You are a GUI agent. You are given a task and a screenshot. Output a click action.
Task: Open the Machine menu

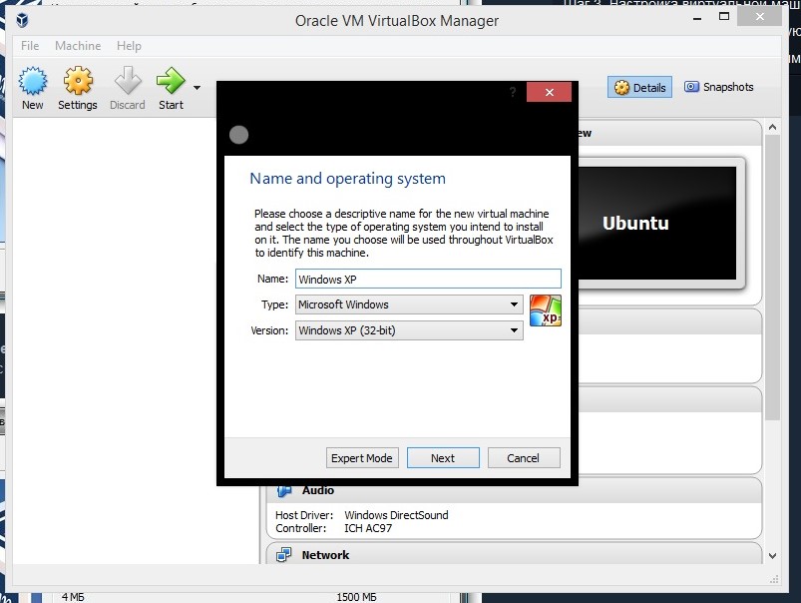tap(78, 46)
